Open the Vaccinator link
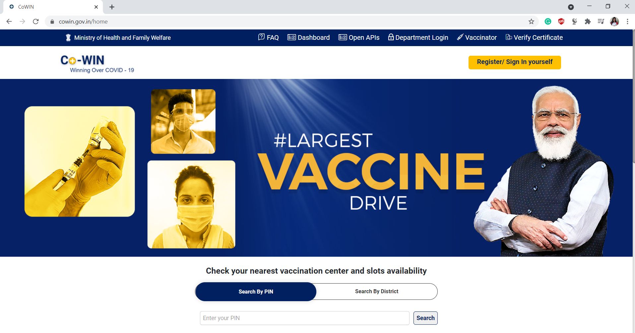Screen dimensions: 635x333 pyautogui.click(x=476, y=37)
